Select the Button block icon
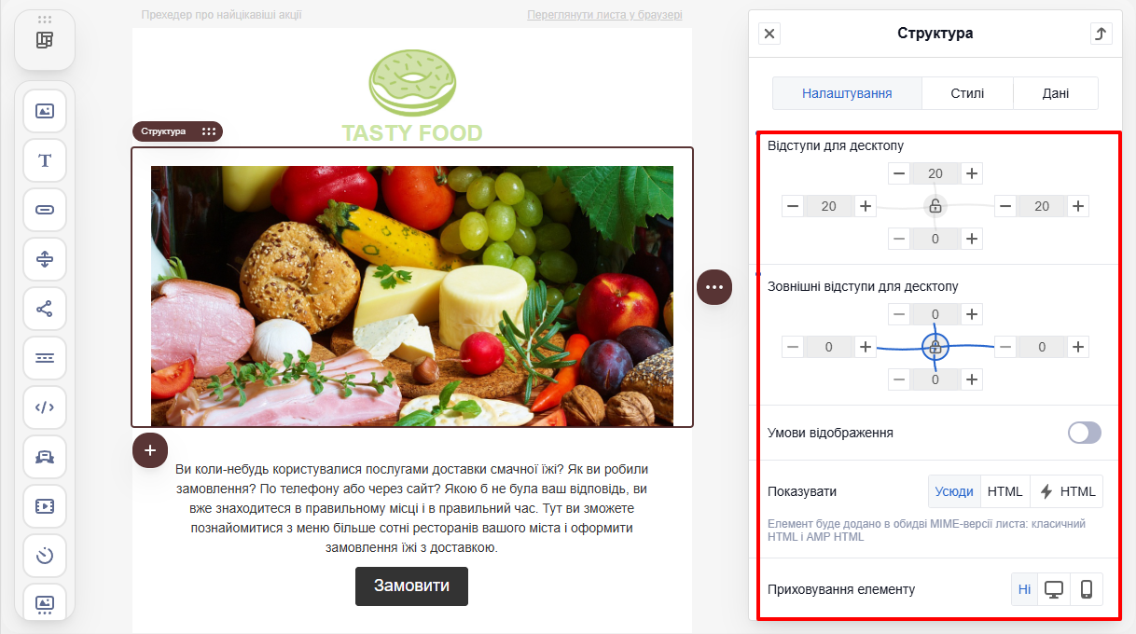This screenshot has width=1136, height=634. coord(45,210)
